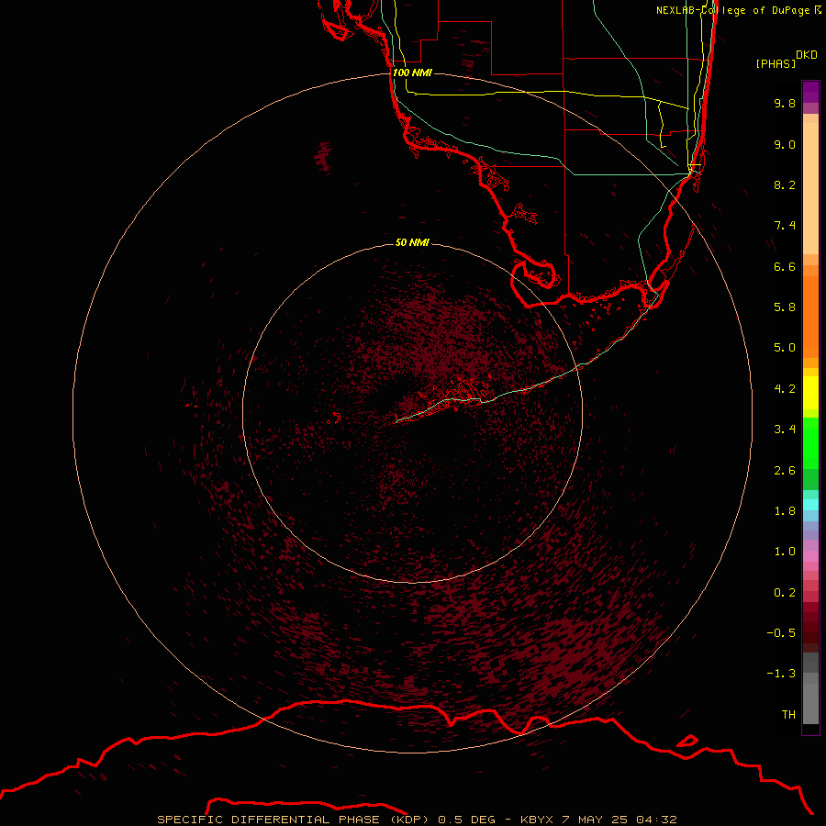Click the KBYX station identifier in the caption

point(537,820)
